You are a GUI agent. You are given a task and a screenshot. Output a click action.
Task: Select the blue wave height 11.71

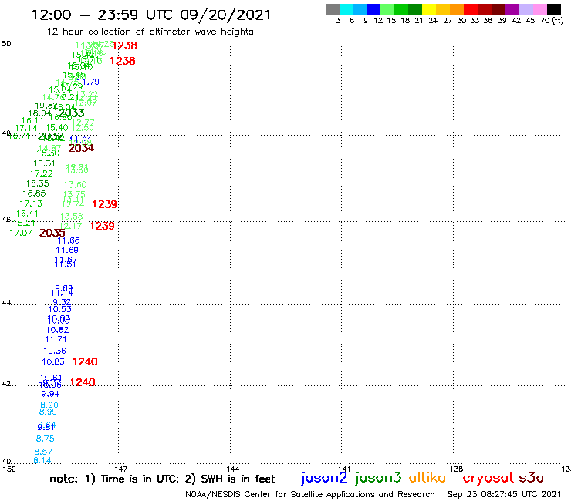click(x=56, y=339)
